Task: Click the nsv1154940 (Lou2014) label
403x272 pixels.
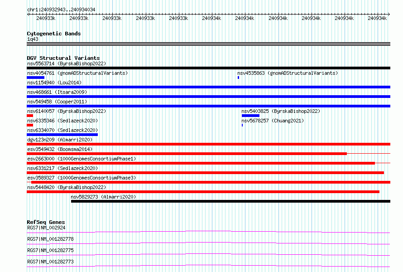Action: (54, 83)
